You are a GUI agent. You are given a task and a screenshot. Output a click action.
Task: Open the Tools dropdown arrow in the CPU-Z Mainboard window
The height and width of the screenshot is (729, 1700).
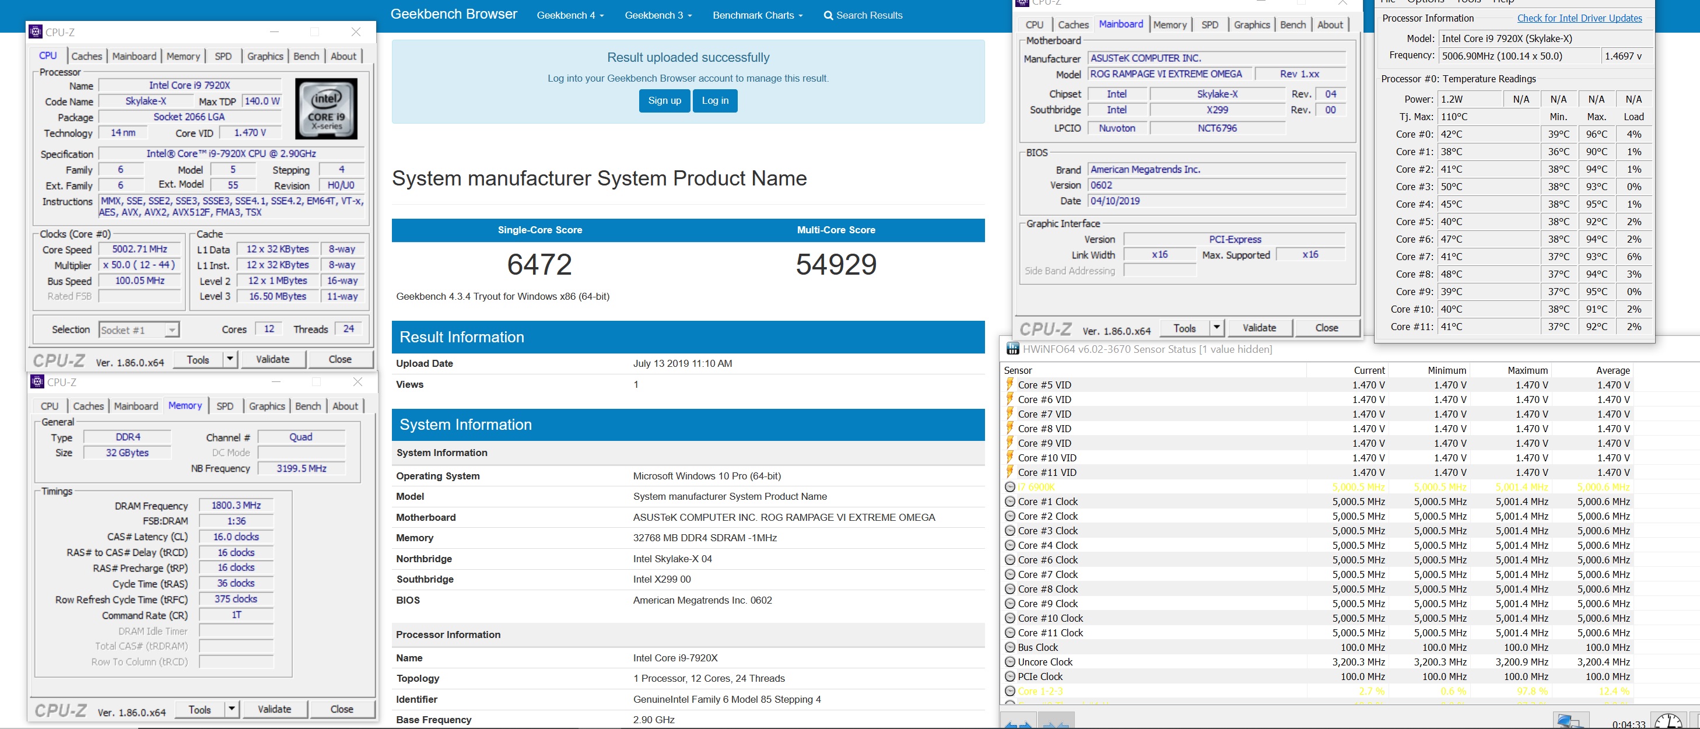[1217, 328]
